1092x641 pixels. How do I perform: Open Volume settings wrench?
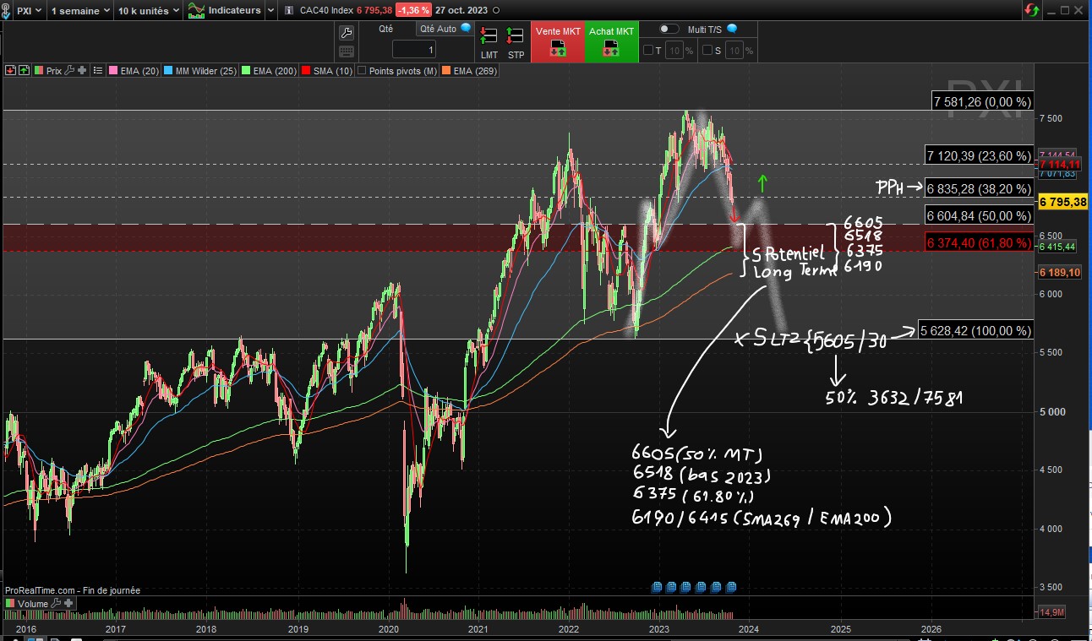(57, 604)
